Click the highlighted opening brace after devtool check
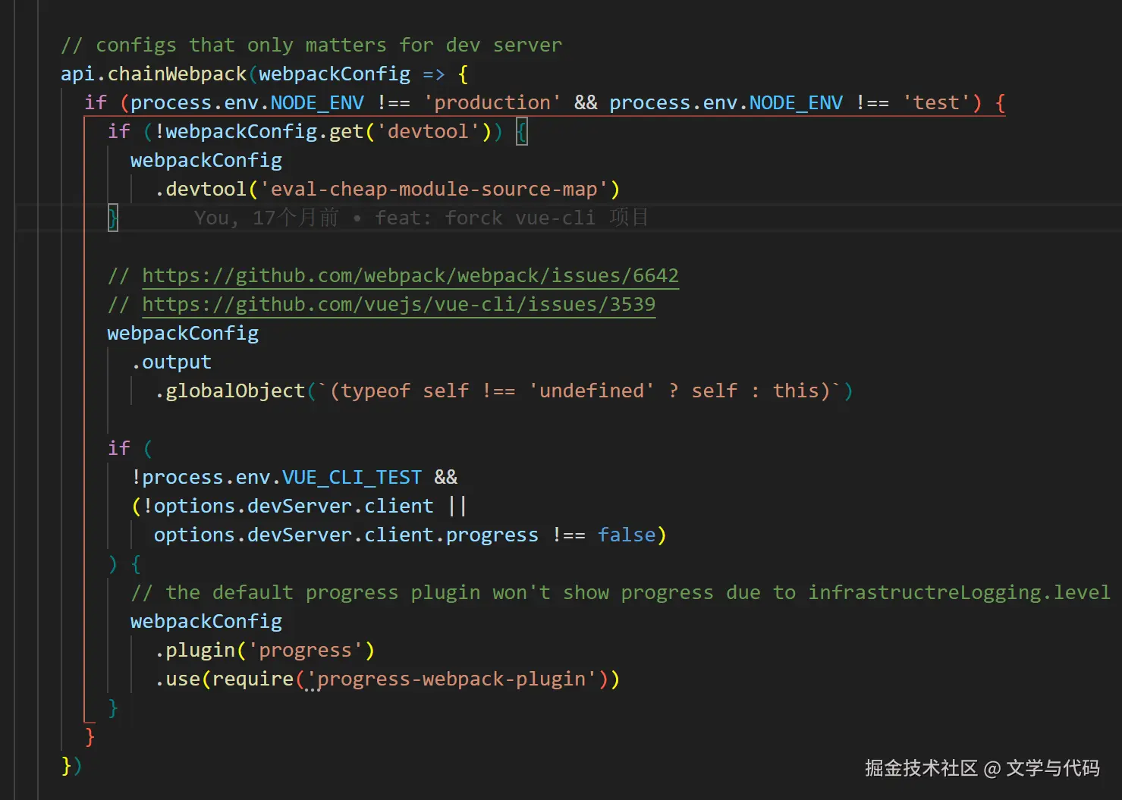 point(522,132)
